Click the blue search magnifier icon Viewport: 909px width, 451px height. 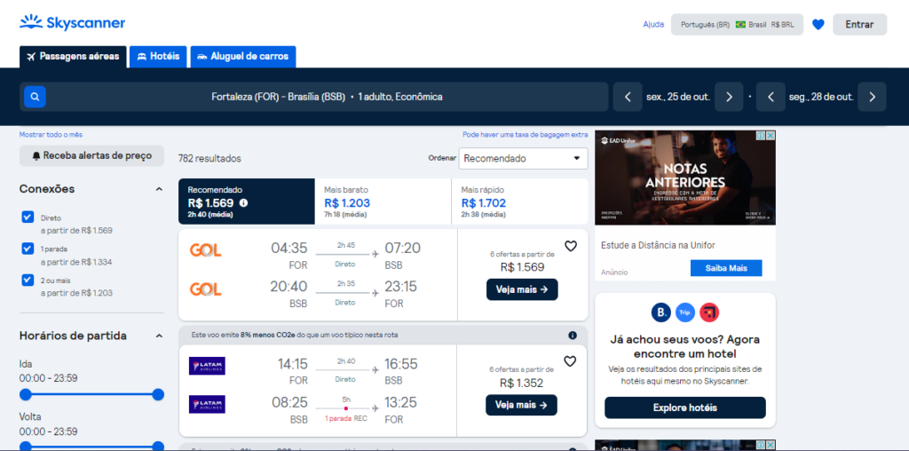tap(35, 97)
